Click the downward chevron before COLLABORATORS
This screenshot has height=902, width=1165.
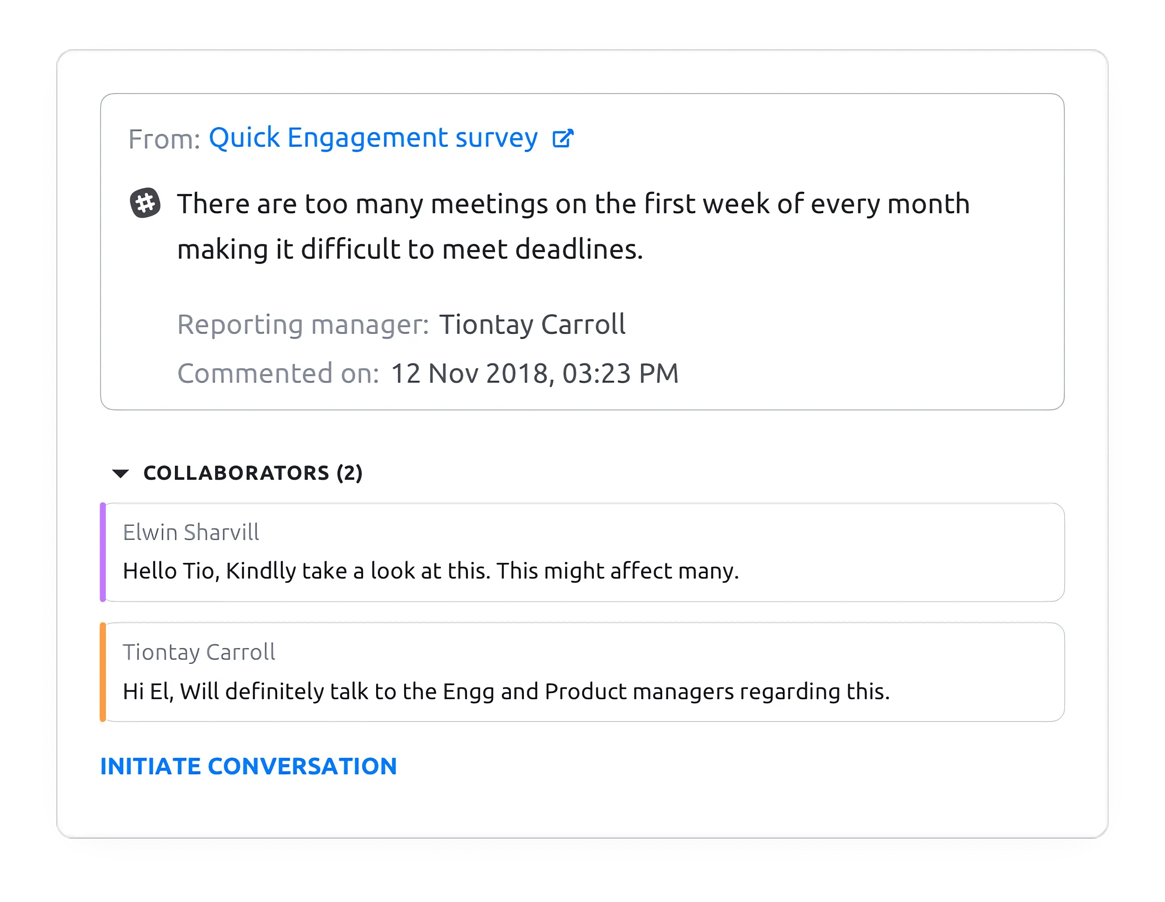click(120, 472)
